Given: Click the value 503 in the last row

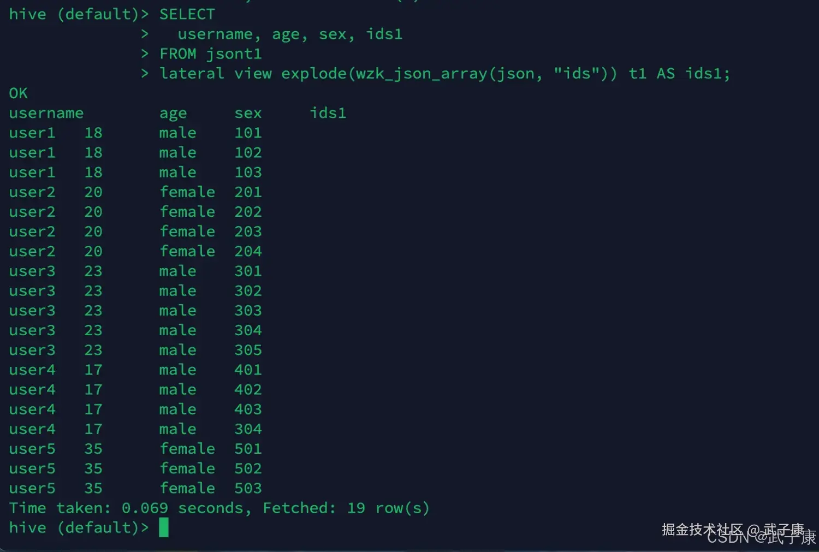Looking at the screenshot, I should pyautogui.click(x=248, y=488).
